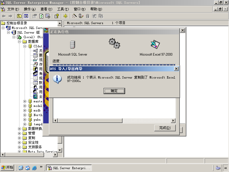229x172 pixels.
Task: Select the Diagrams node icon under CIdata
Action: [35, 51]
